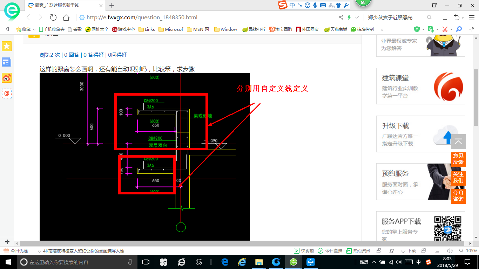Open the Weibo icon in left sidebar
The height and width of the screenshot is (269, 479).
point(7,78)
